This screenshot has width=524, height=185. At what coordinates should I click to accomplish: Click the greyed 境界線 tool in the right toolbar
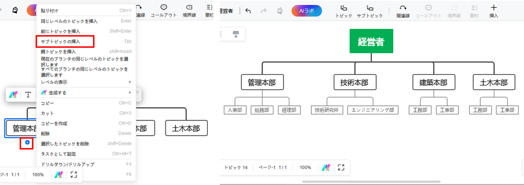point(454,11)
